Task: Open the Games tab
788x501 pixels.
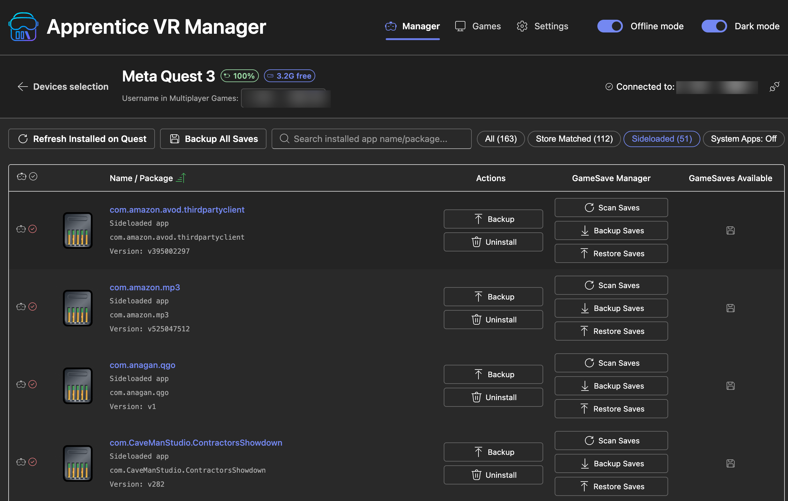Action: click(478, 26)
